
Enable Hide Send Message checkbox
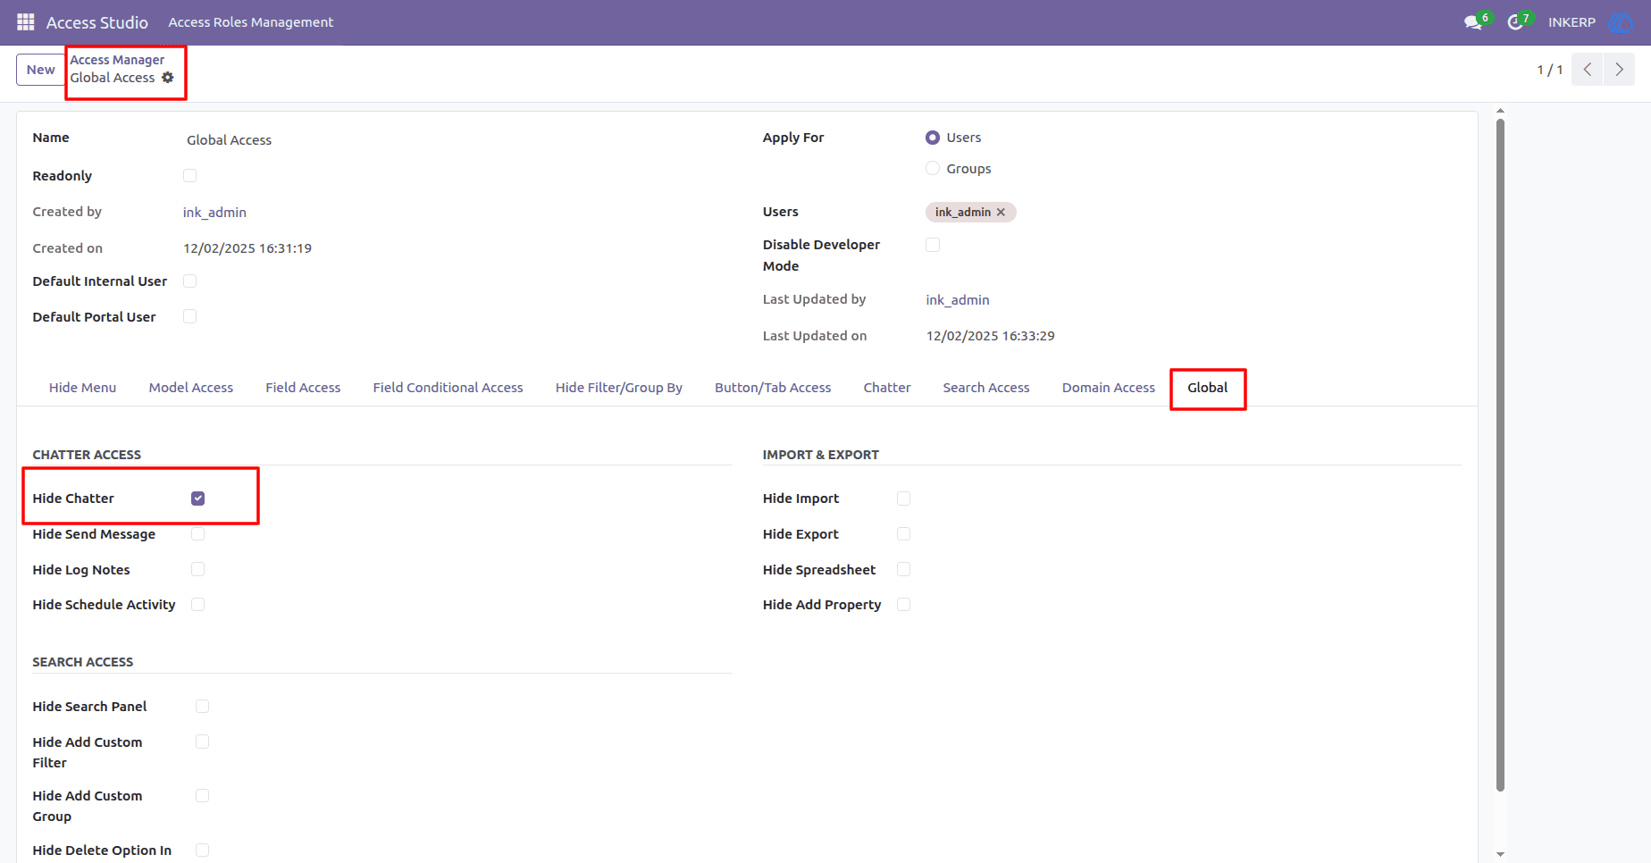(x=198, y=534)
